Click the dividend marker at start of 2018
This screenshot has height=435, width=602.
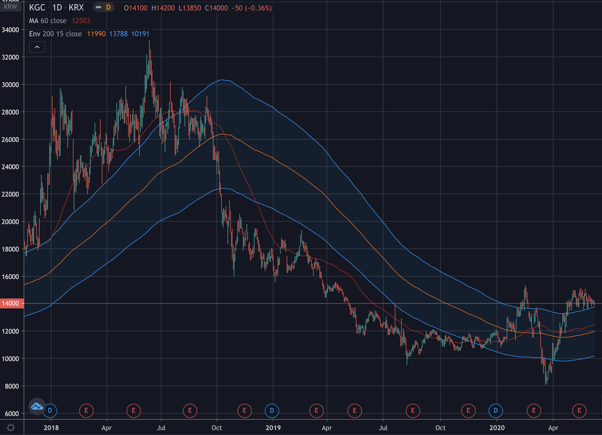click(x=50, y=411)
